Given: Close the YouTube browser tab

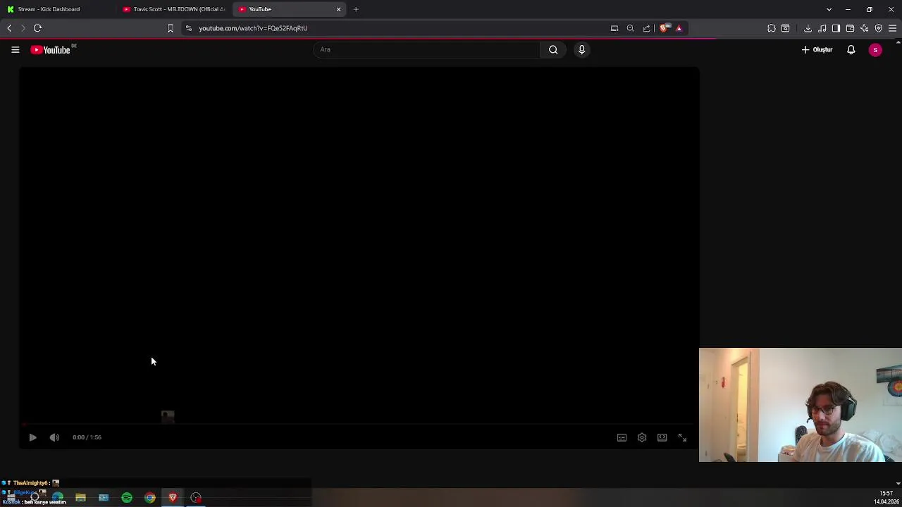Looking at the screenshot, I should point(338,9).
